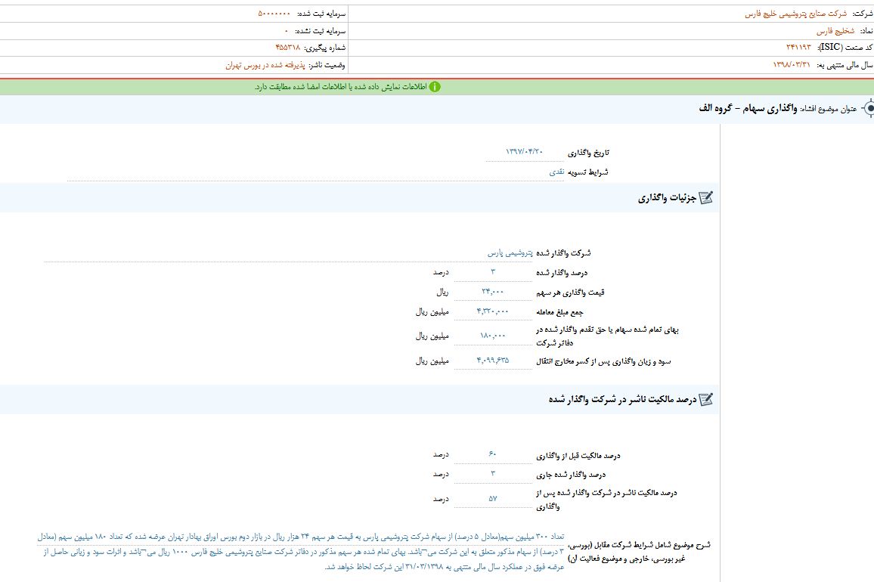Click the unit label ریال next to share price
Image resolution: width=874 pixels, height=582 pixels.
click(442, 292)
